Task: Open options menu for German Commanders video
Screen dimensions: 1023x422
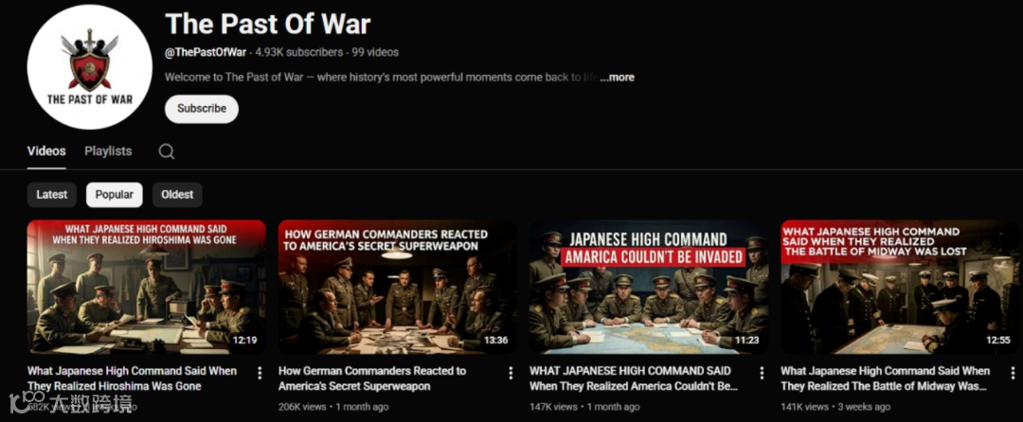Action: point(511,373)
